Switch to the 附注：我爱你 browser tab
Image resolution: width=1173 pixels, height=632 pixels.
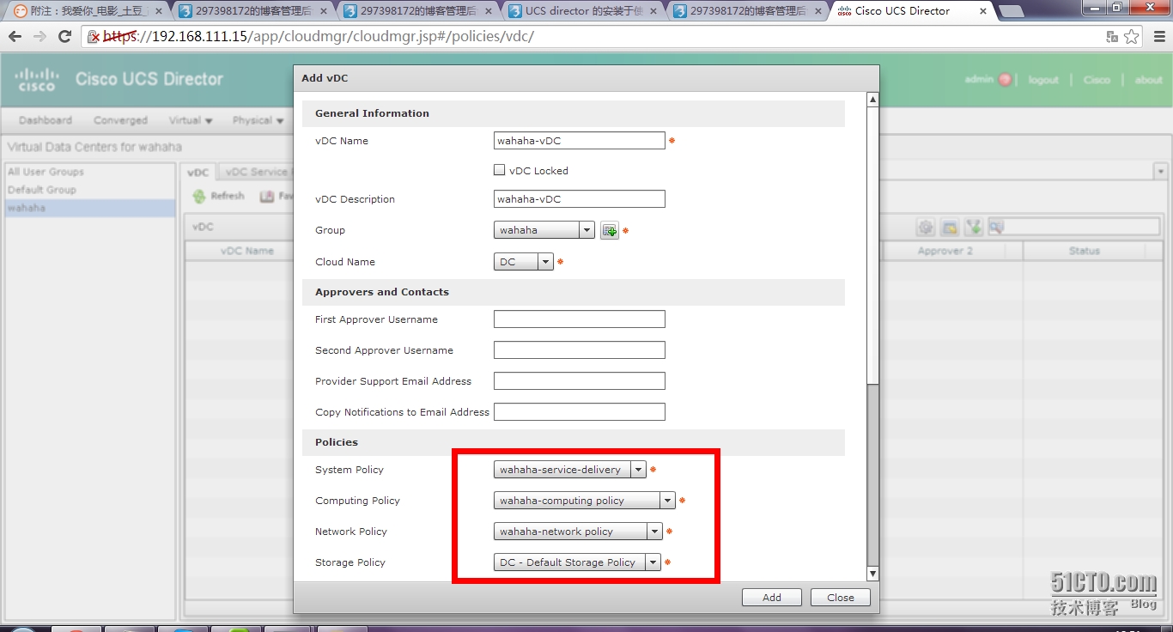click(x=87, y=11)
